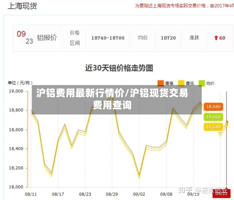Viewport: 234px width, 200px height.
Task: Click the red up-arrow price change icon
Action: [x=216, y=38]
